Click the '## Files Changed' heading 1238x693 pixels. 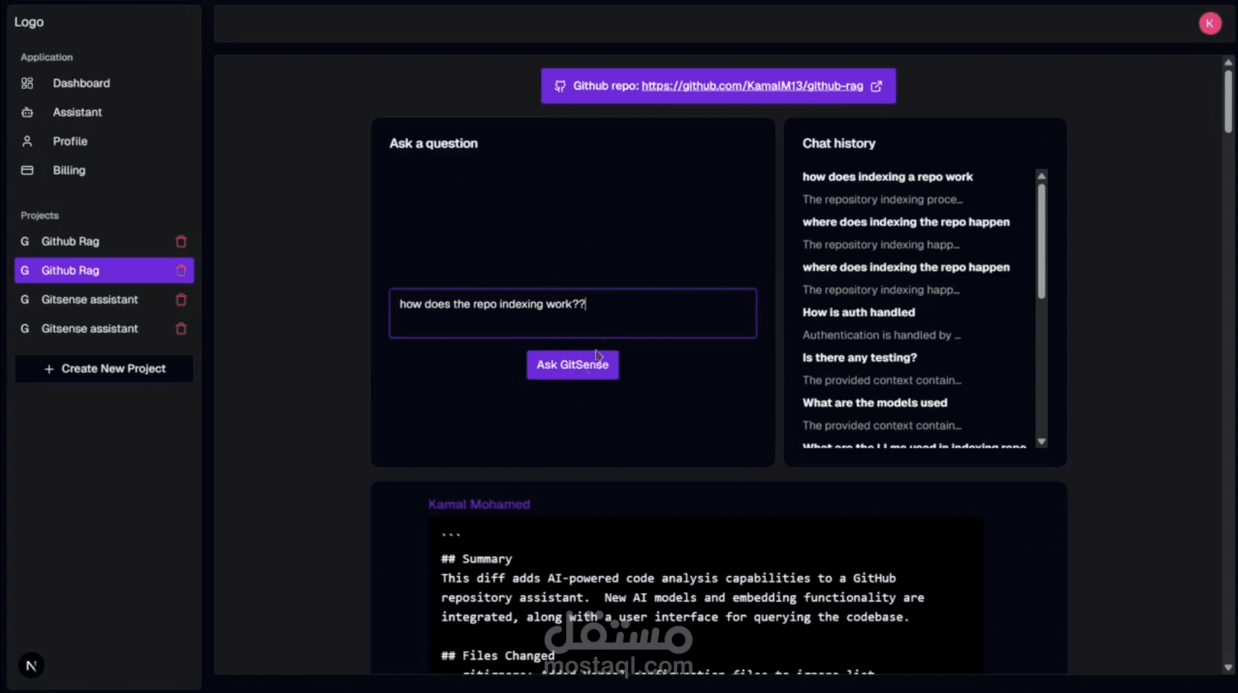497,656
